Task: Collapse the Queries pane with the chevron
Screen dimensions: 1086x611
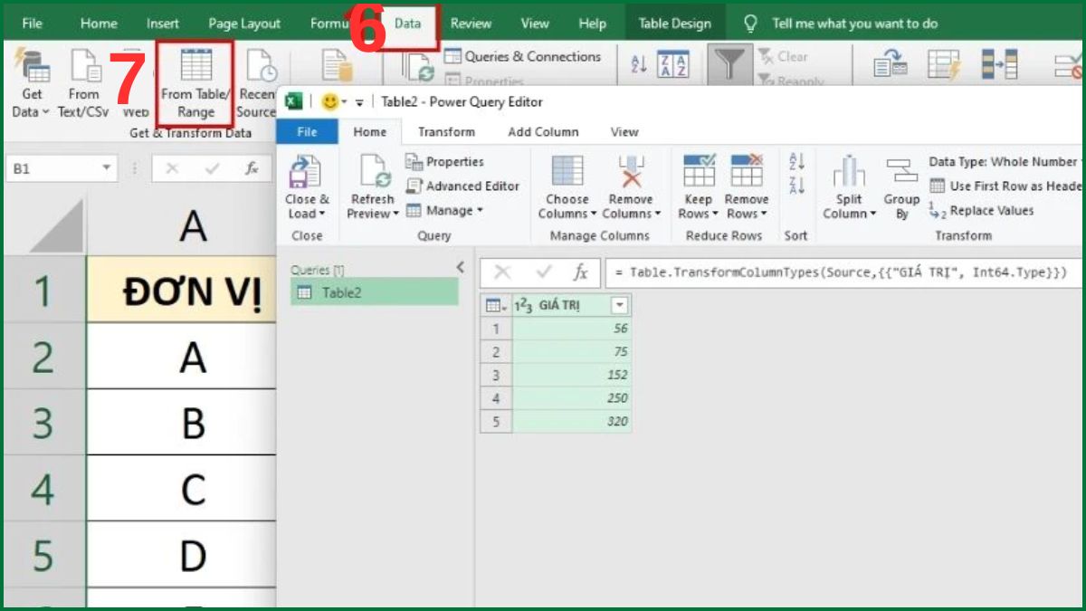Action: (459, 267)
